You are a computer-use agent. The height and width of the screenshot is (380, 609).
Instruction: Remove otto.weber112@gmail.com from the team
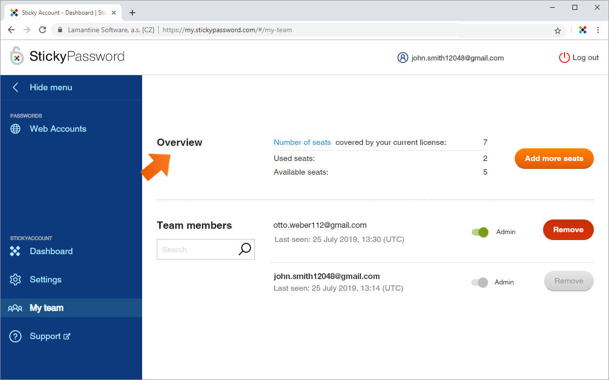coord(568,230)
